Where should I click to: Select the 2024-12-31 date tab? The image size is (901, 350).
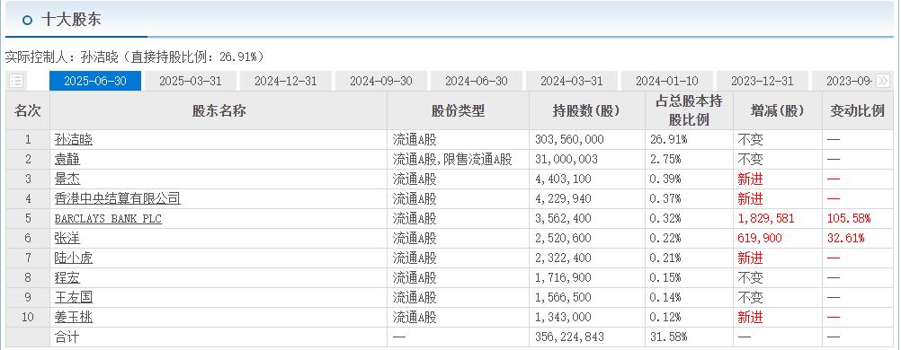[286, 81]
